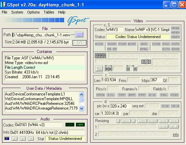The width and height of the screenshot is (186, 145).
Task: Click the GSpot title bar app icon
Action: 3,4
